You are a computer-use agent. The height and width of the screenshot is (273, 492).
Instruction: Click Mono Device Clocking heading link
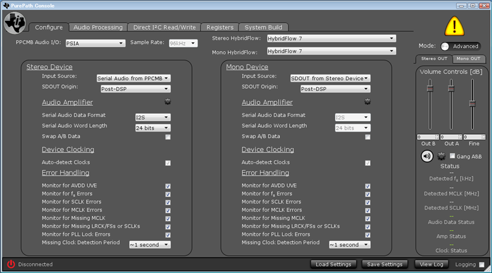coord(268,149)
